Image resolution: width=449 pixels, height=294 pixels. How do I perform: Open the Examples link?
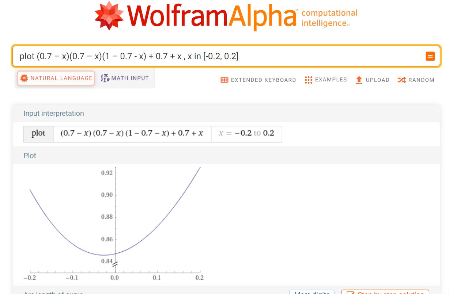331,80
